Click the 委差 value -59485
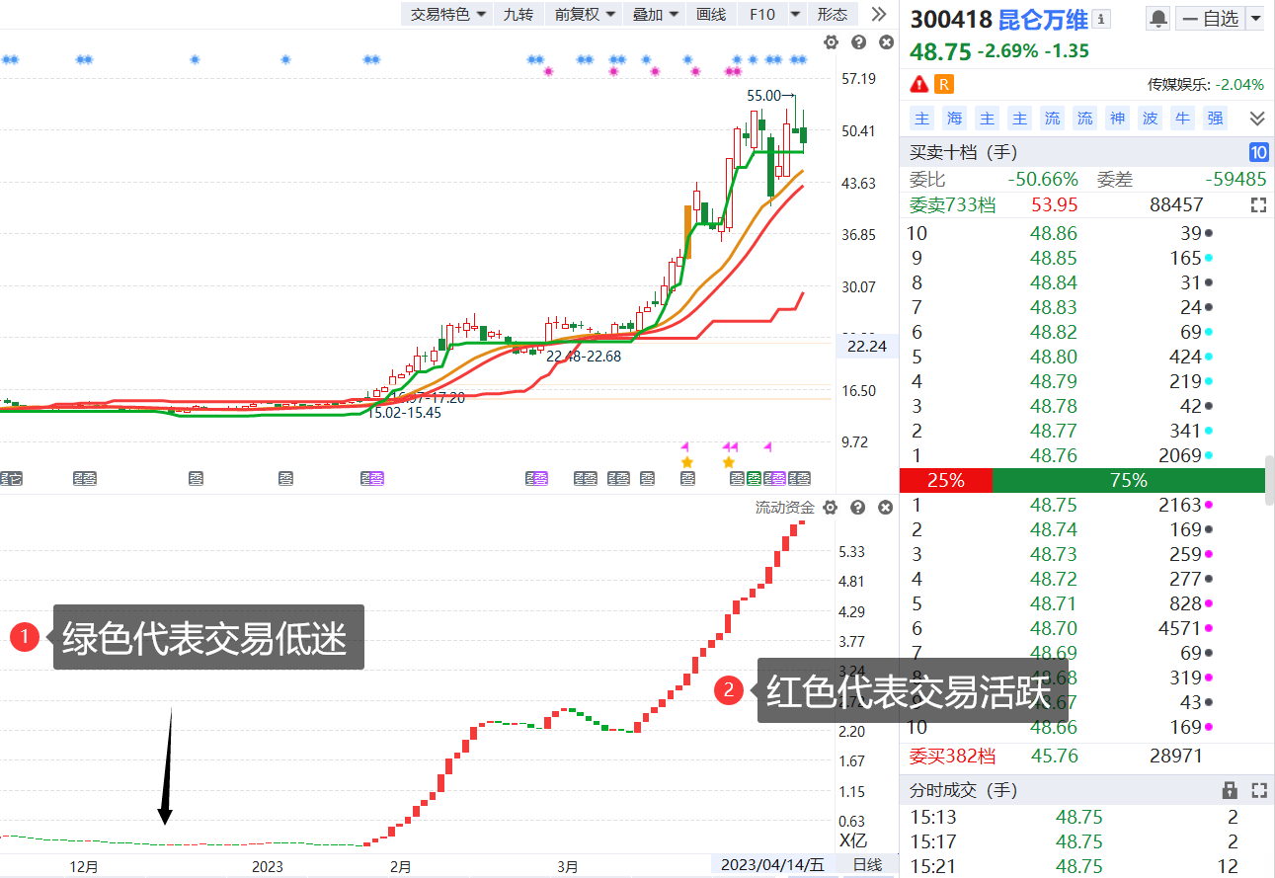Image resolution: width=1275 pixels, height=878 pixels. click(1235, 180)
